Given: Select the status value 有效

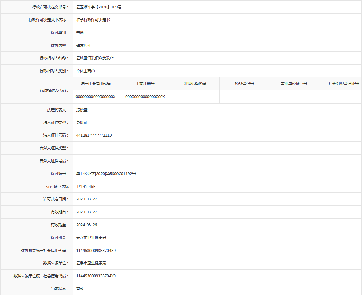Looking at the screenshot, I should 80,289.
